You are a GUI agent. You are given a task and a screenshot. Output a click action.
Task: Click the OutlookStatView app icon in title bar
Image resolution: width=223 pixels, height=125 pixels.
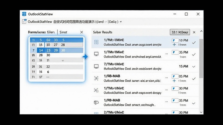tap(24, 14)
